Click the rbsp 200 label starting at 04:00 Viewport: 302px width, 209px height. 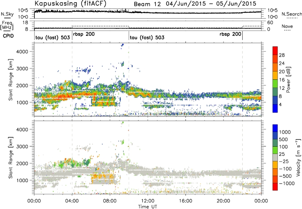tap(84, 34)
